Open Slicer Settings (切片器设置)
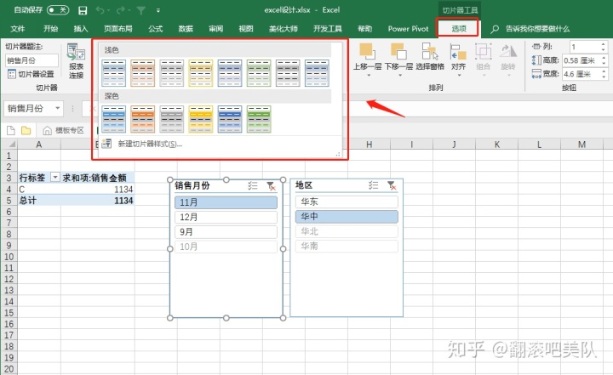 tap(31, 74)
